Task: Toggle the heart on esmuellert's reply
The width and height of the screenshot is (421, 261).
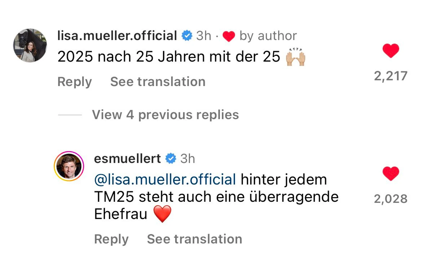Action: tap(390, 174)
